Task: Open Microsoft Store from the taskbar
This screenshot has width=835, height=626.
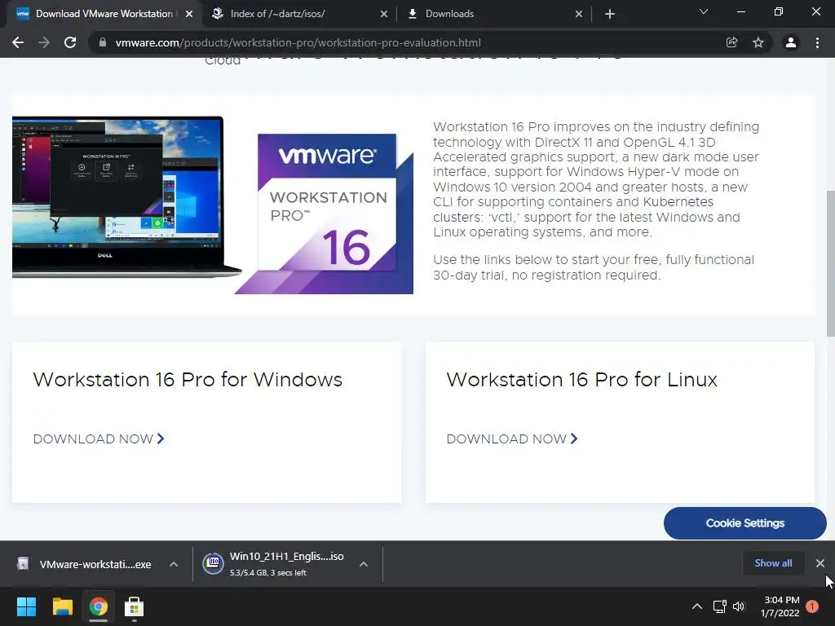Action: coord(135,606)
